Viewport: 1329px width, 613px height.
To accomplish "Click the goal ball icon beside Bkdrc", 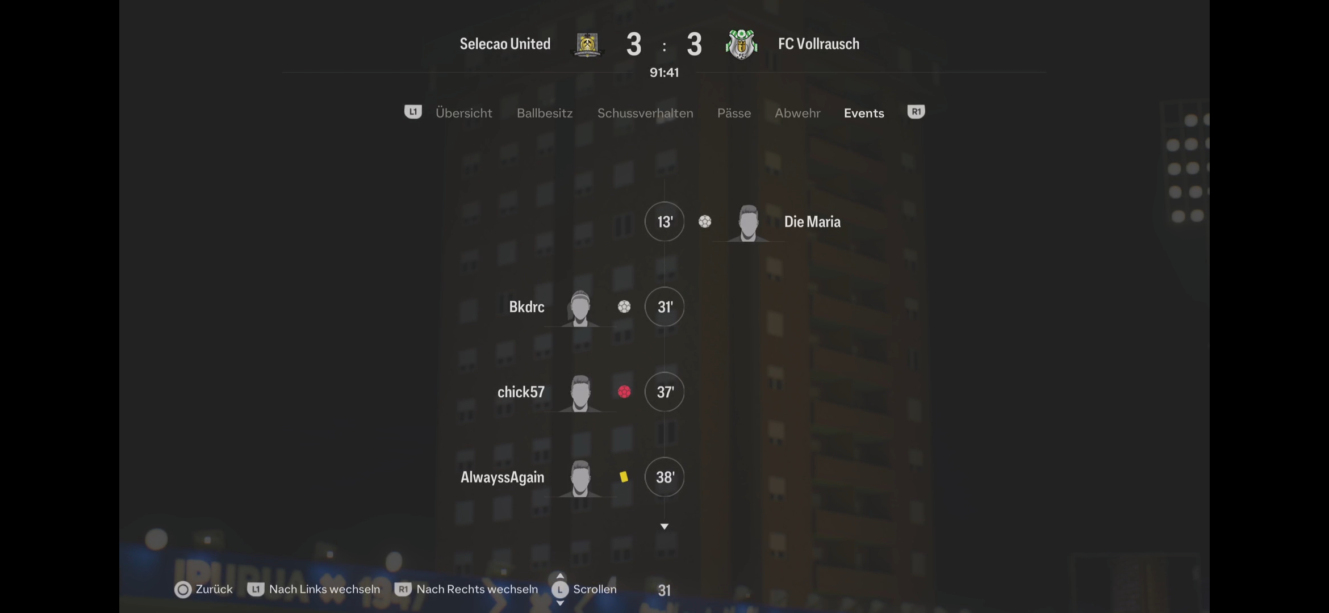I will point(624,306).
